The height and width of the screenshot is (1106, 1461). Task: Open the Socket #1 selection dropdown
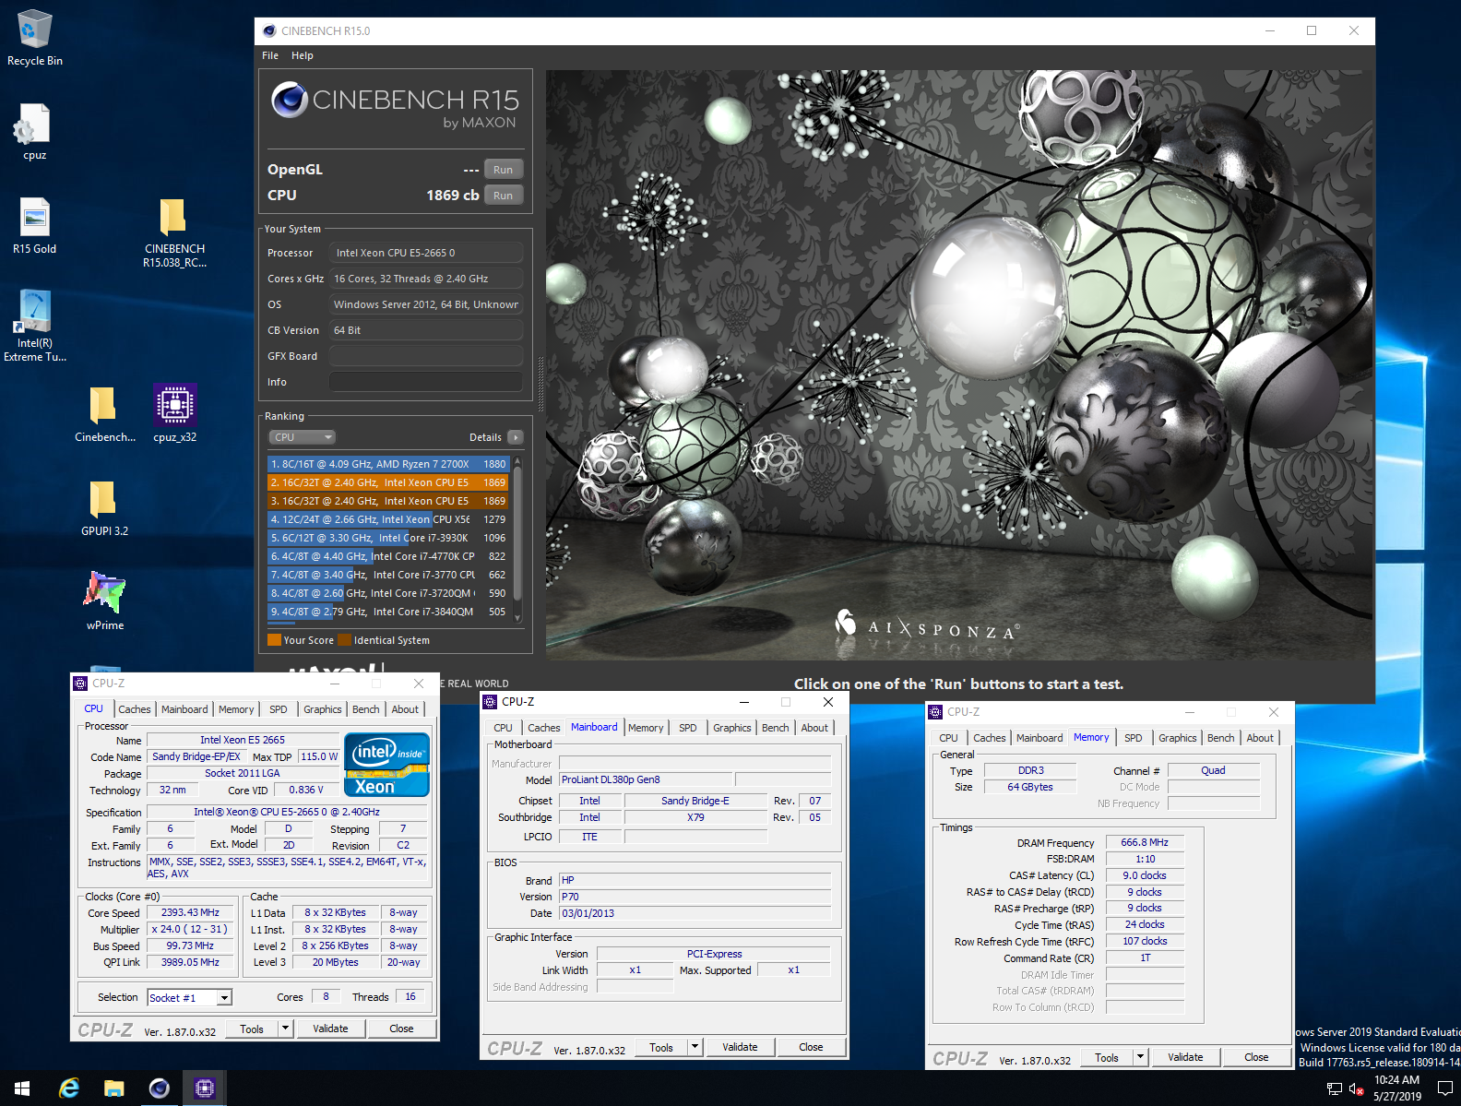click(x=189, y=997)
